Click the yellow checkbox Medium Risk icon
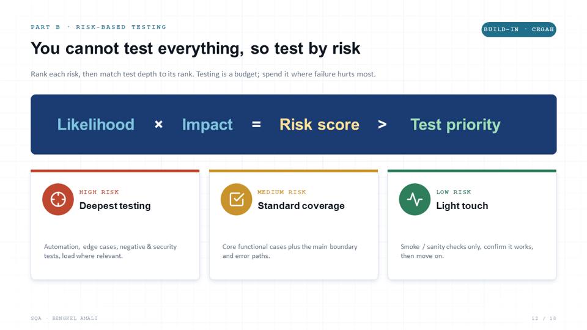The width and height of the screenshot is (587, 330). [x=236, y=199]
